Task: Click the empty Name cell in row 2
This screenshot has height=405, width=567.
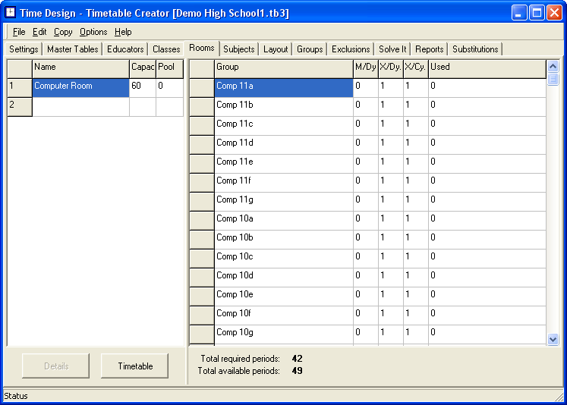Action: pos(80,106)
